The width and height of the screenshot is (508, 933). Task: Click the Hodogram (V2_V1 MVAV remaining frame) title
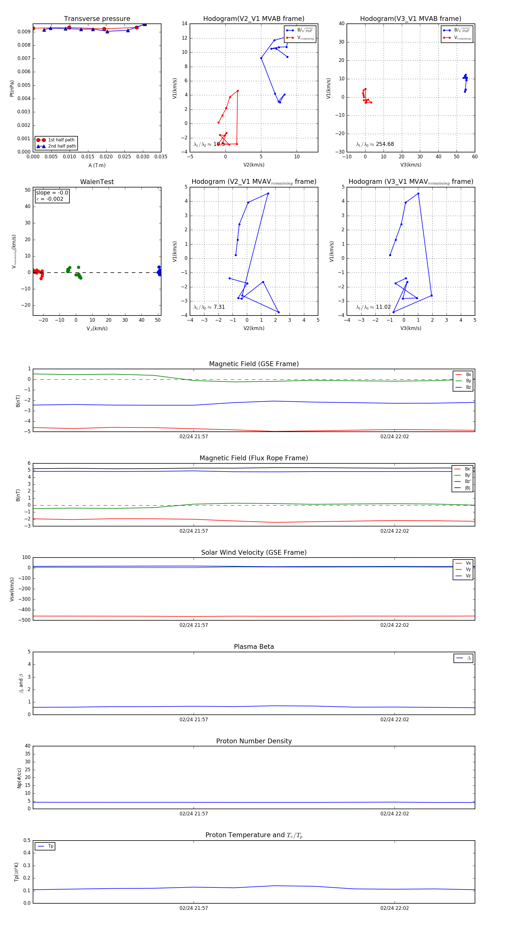coord(254,182)
